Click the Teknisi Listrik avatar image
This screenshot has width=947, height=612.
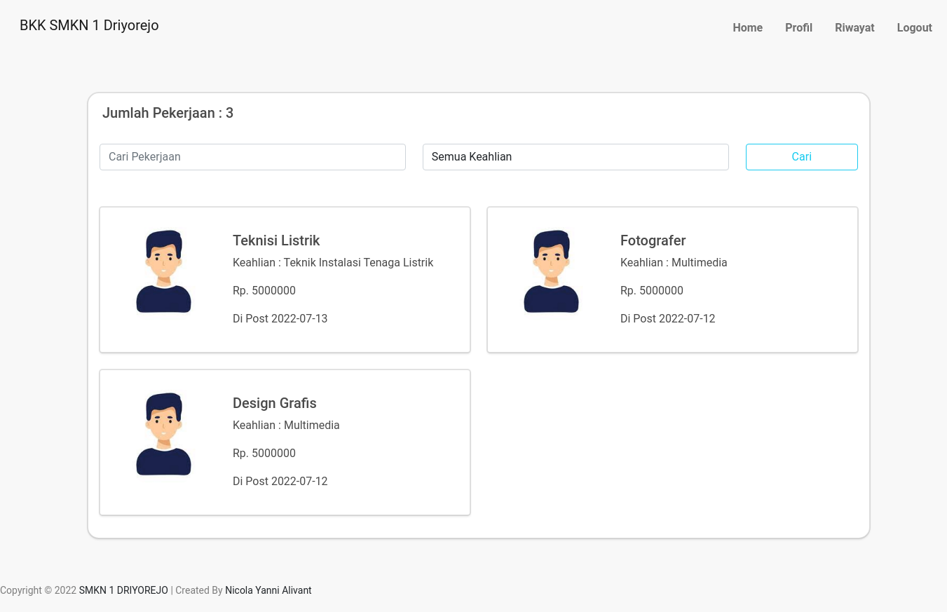(163, 271)
